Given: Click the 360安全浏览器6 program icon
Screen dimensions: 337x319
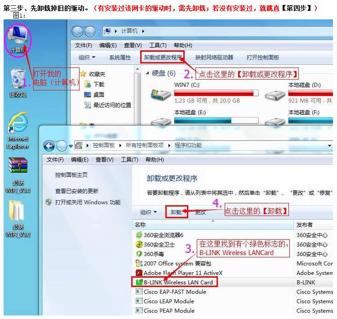Looking at the screenshot, I should tap(139, 235).
